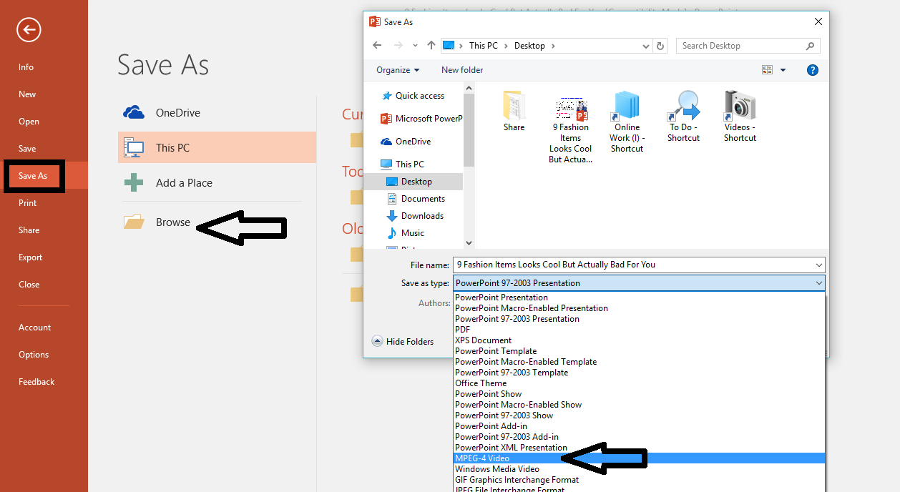This screenshot has height=492, width=900.
Task: Select Export from the left menu
Action: [x=30, y=257]
